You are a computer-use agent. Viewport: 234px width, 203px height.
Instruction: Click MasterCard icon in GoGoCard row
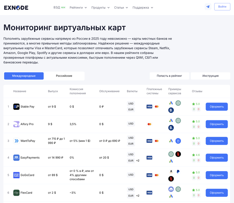(x=156, y=175)
